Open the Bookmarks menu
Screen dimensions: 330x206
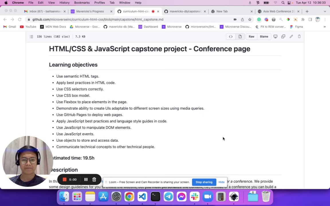82,3
